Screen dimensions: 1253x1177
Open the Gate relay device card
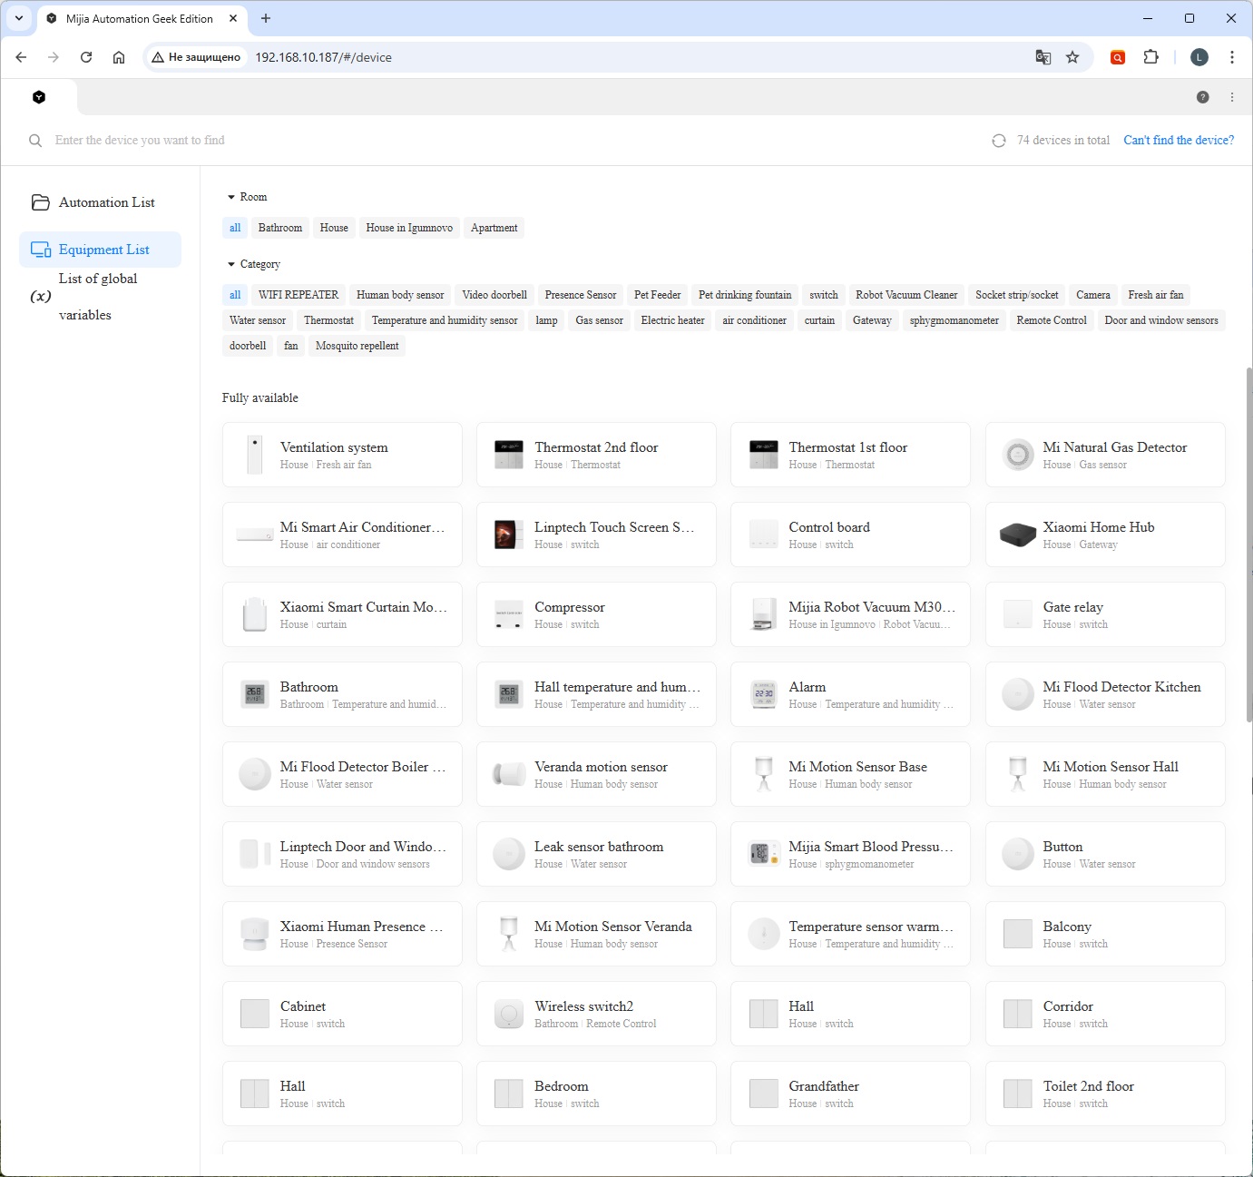[x=1105, y=614]
